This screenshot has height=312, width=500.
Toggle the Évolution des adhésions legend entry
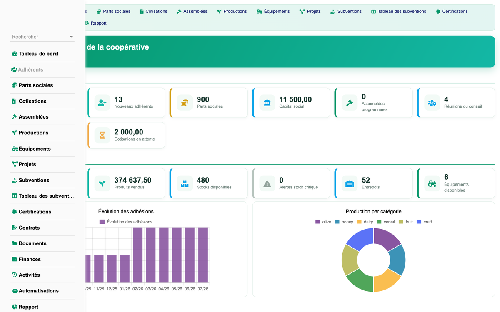[126, 222]
